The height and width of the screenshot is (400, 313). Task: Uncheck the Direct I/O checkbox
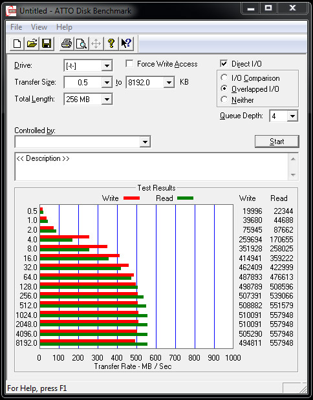click(224, 63)
